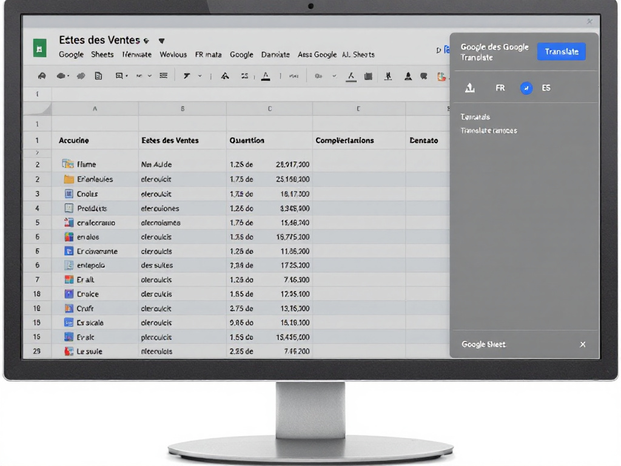Open the Assa Google menu
Screen dimensions: 621x466
pos(317,54)
